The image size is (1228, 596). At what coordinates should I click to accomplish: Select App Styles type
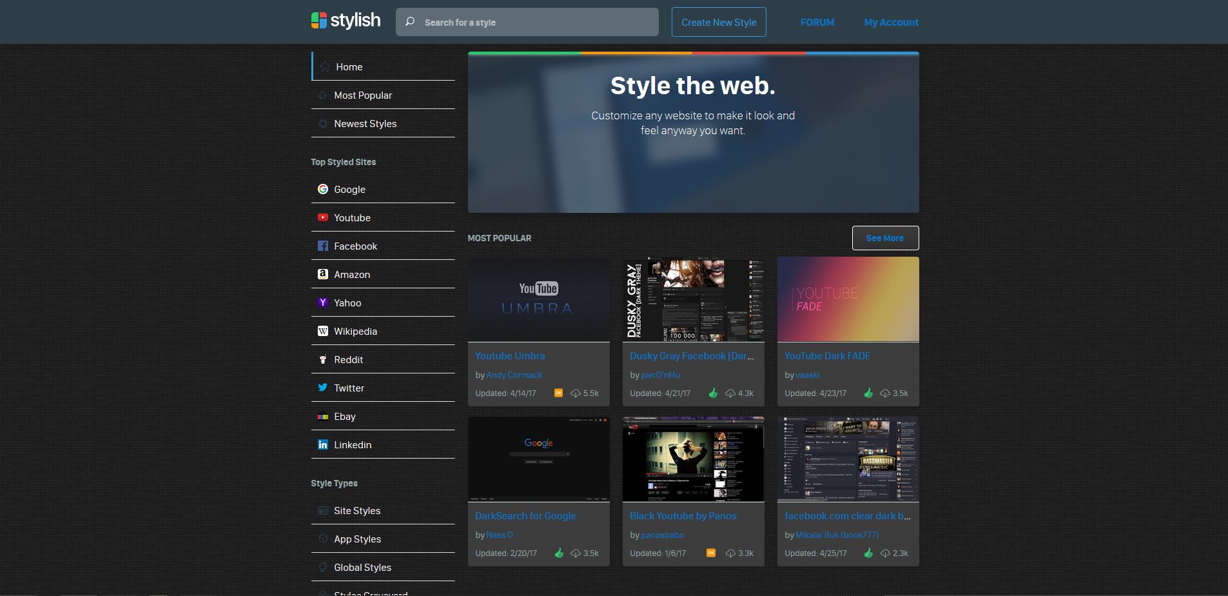[383, 539]
